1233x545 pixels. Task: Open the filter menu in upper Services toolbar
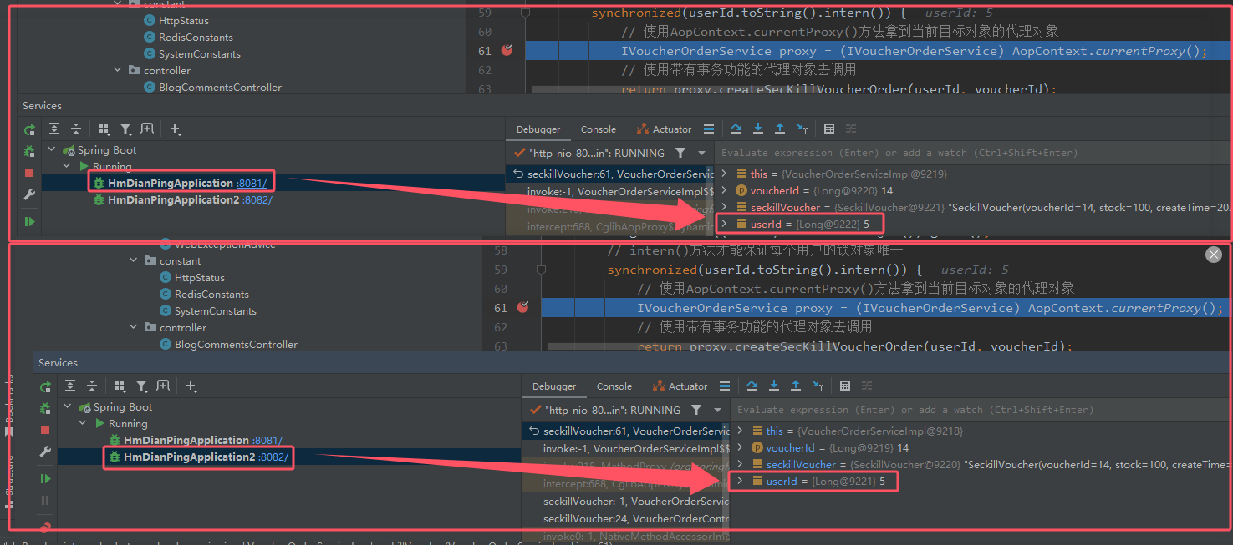(x=126, y=129)
